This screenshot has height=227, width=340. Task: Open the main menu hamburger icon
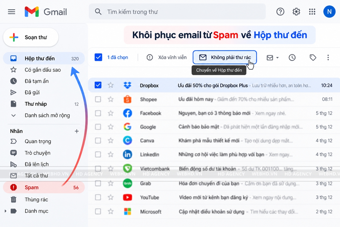(x=12, y=12)
